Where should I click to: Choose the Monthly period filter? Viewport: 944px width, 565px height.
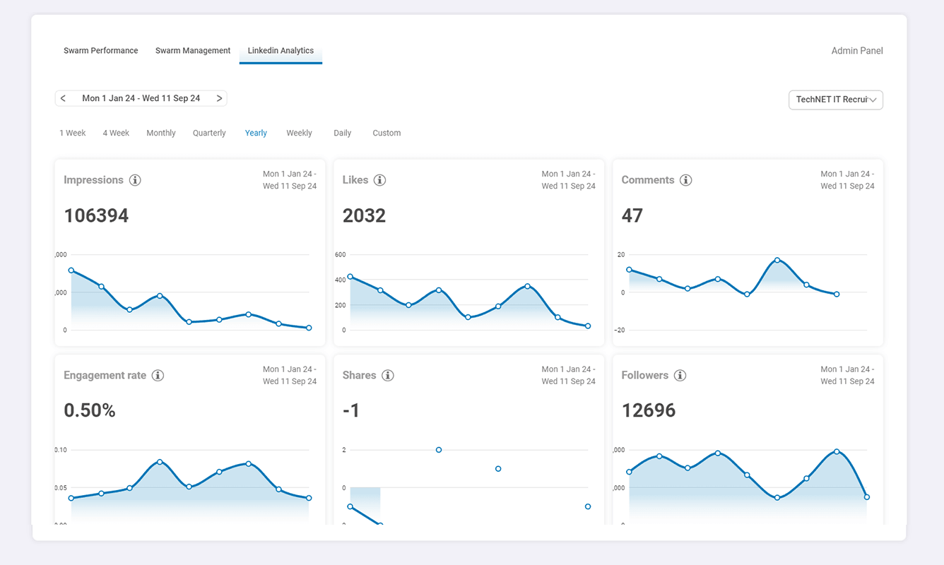coord(161,133)
